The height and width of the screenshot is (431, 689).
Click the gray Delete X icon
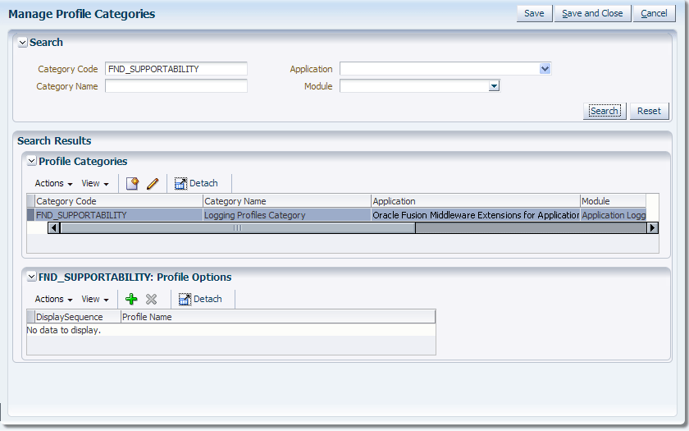(x=151, y=299)
